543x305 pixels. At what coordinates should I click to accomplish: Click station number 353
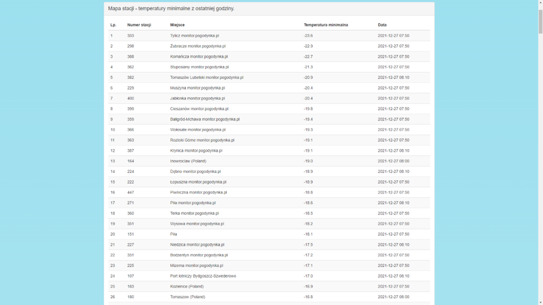pos(131,36)
